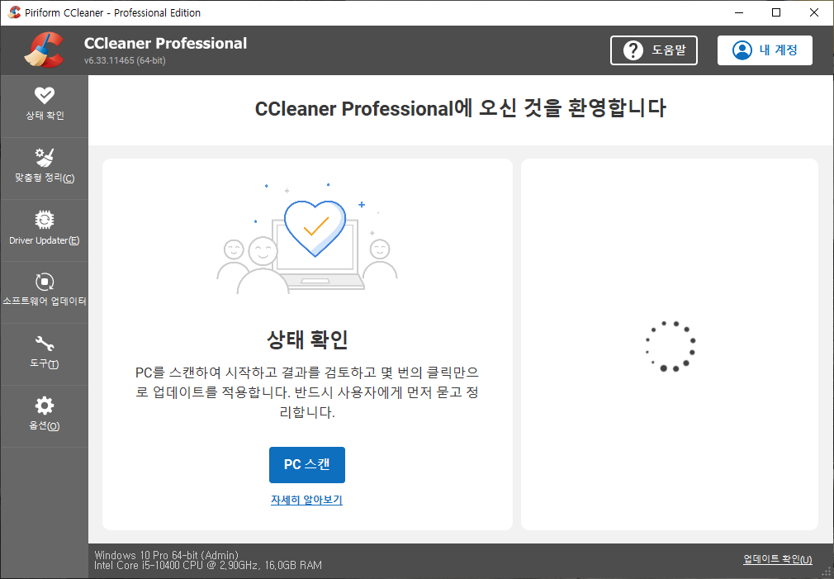Click the version text v6.33.11465 (64-bit)
The height and width of the screenshot is (579, 834).
pos(125,60)
